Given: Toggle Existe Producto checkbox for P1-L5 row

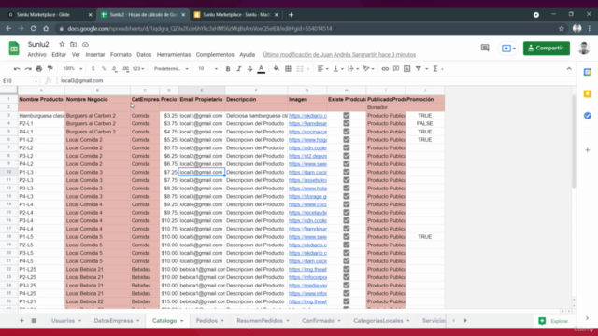Looking at the screenshot, I should coord(347,236).
